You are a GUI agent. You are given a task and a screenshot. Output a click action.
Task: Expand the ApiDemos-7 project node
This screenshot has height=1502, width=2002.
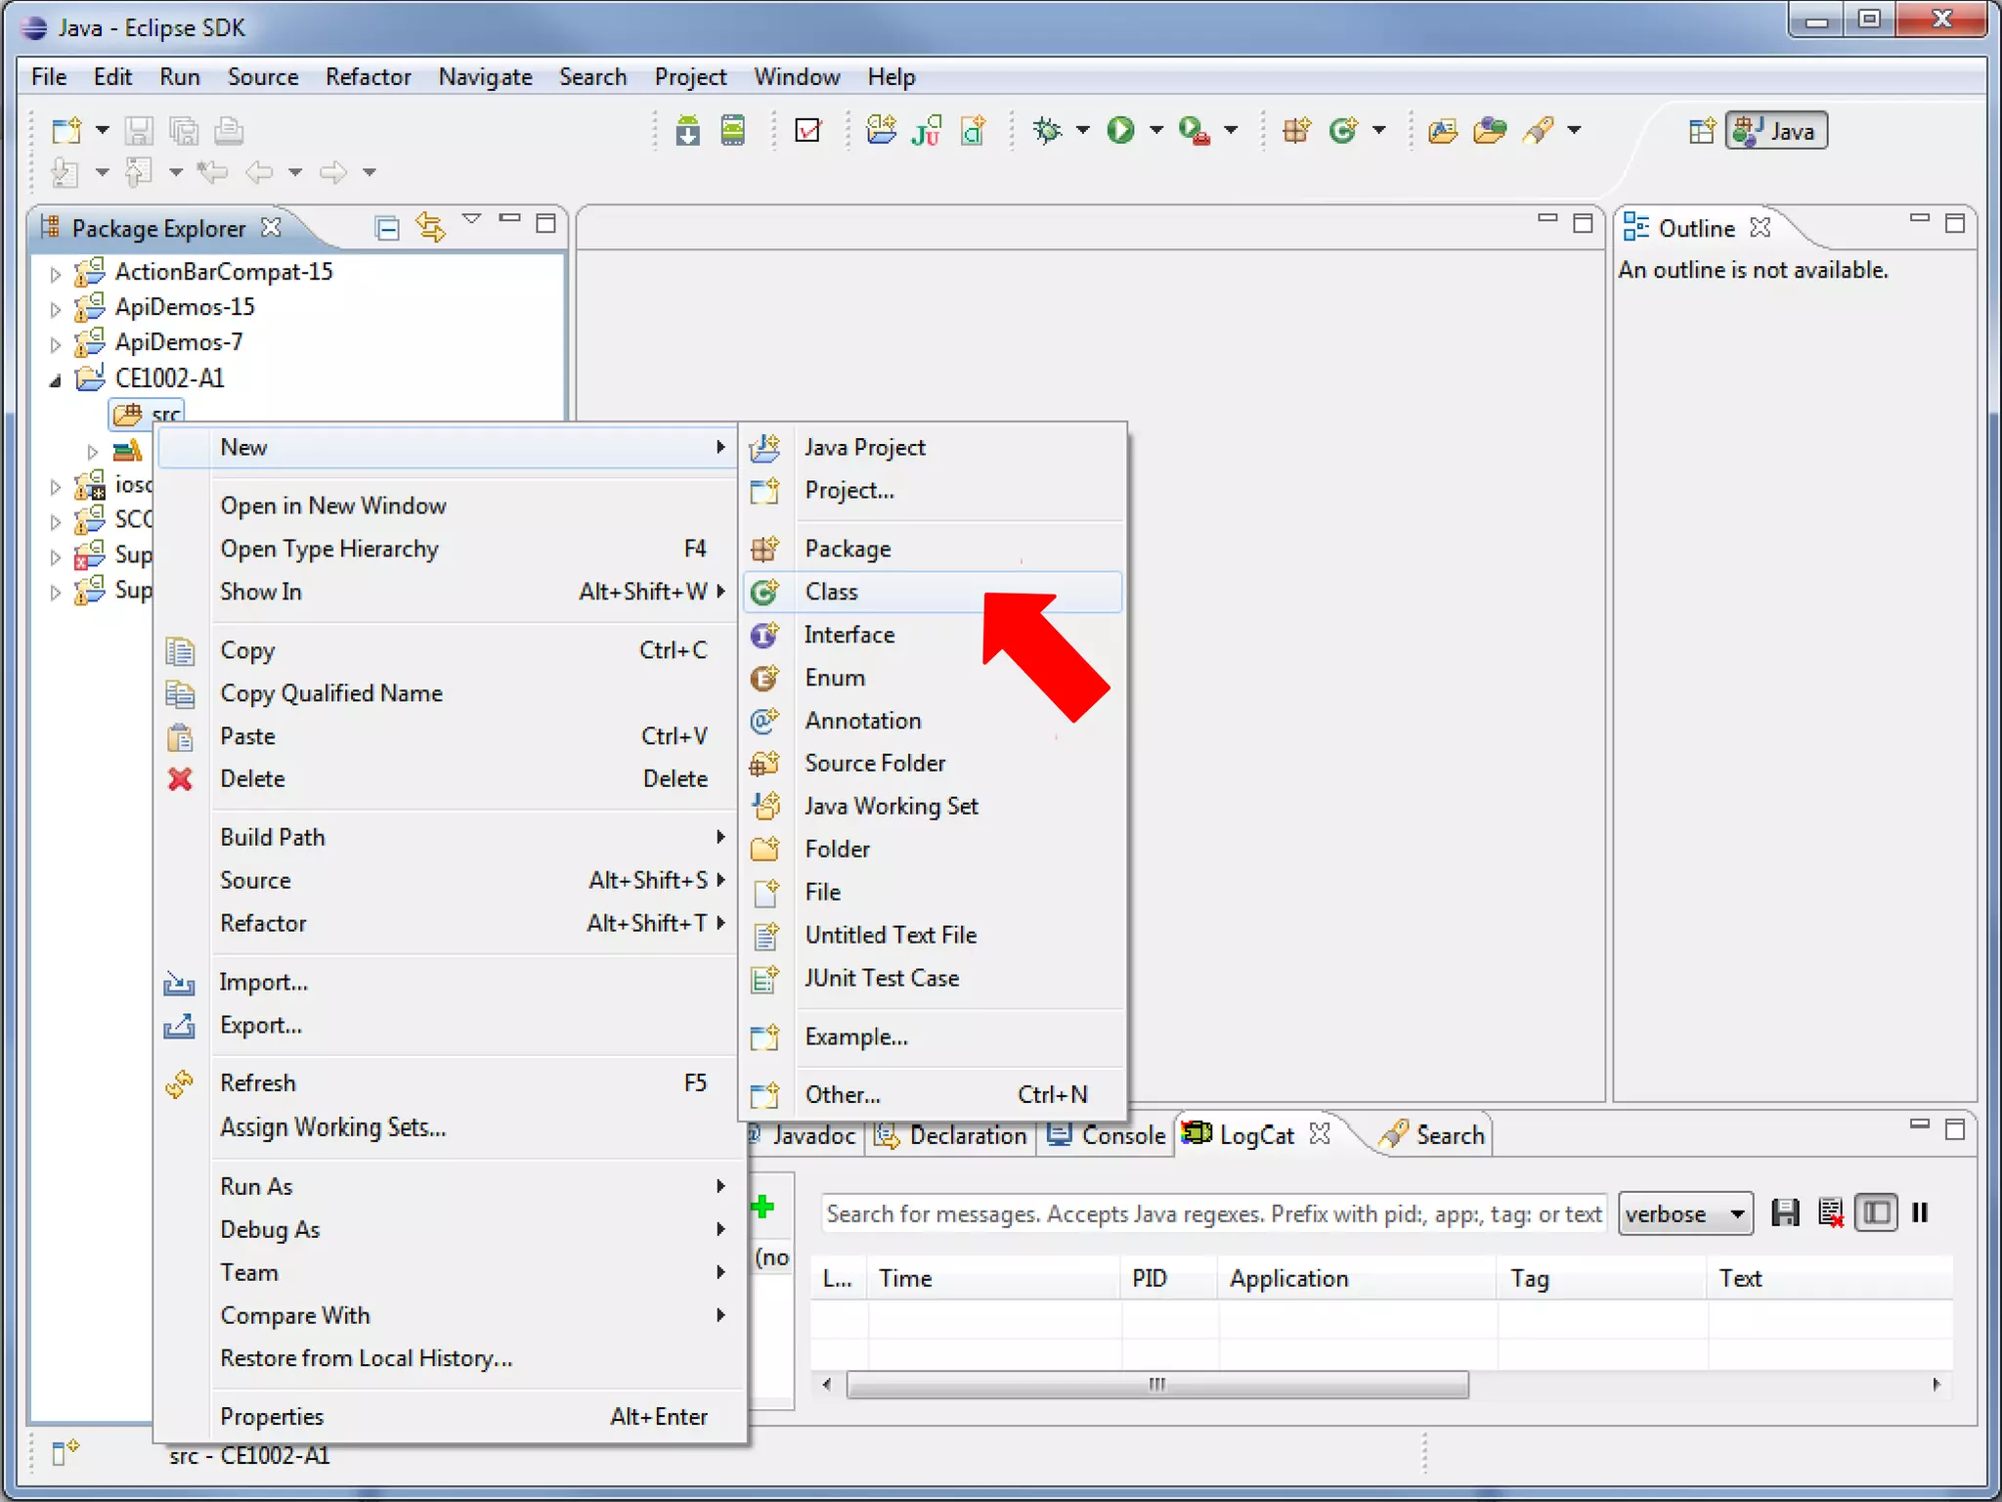[56, 344]
